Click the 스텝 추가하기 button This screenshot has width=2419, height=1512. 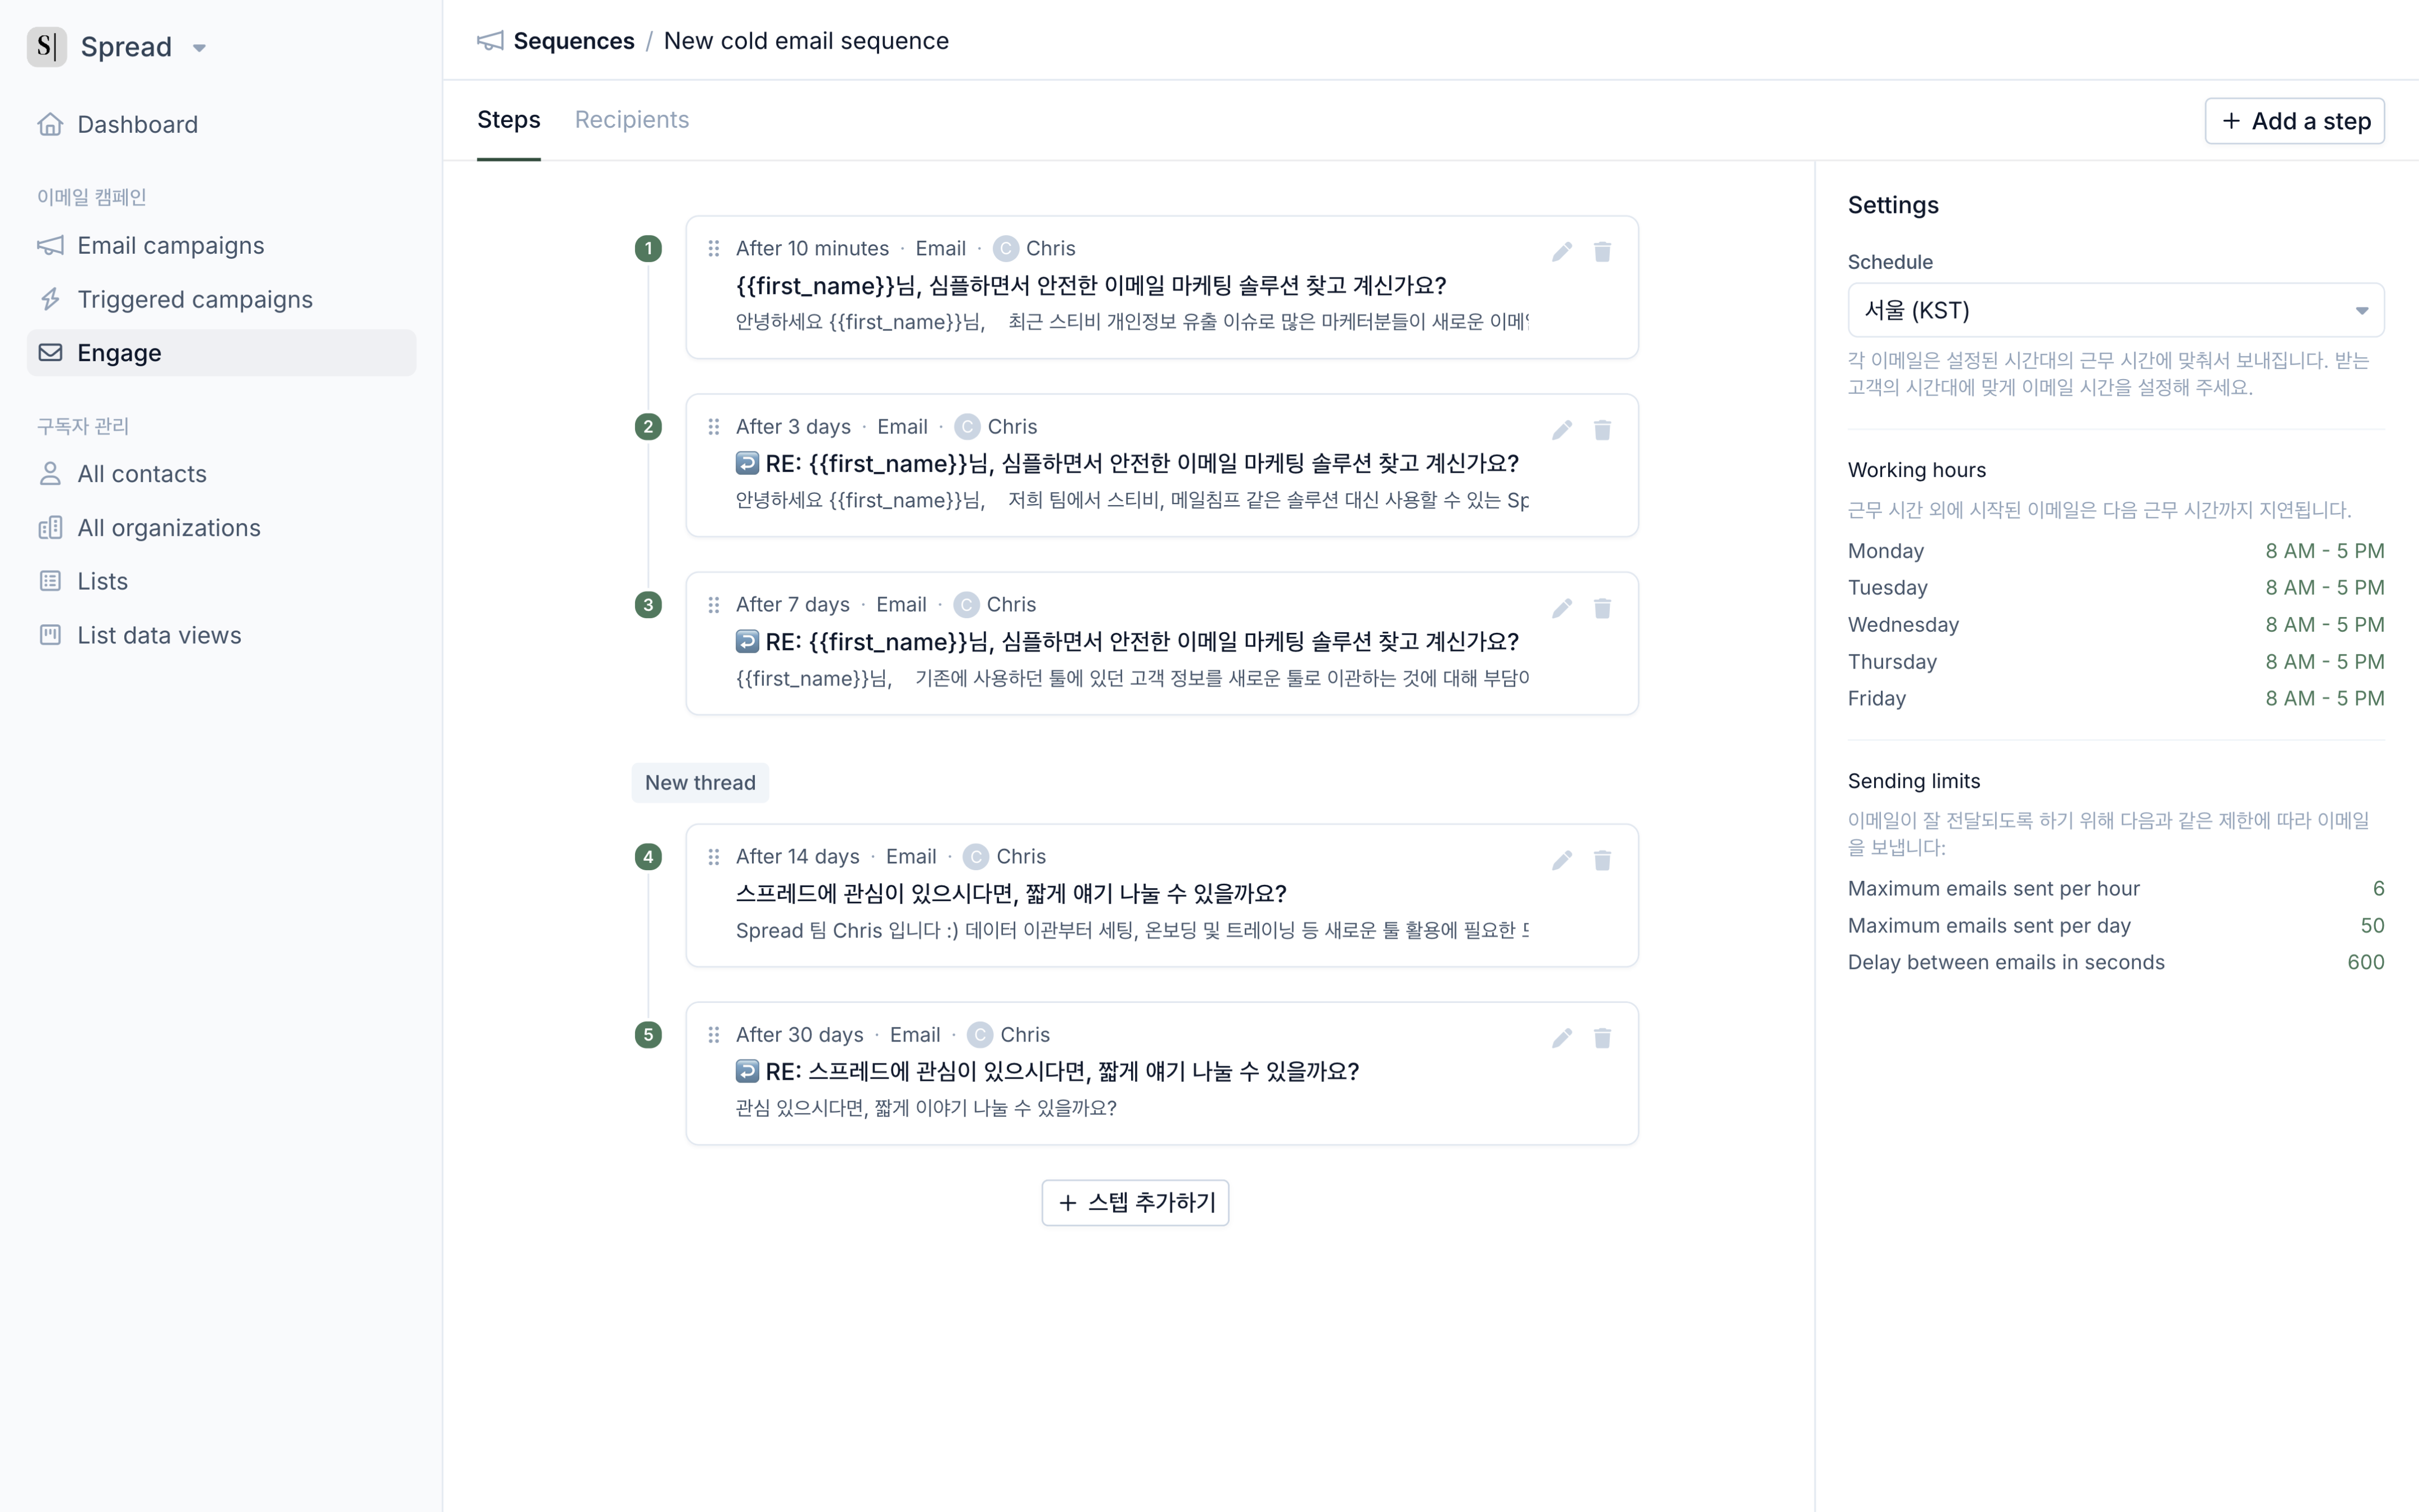[x=1136, y=1202]
